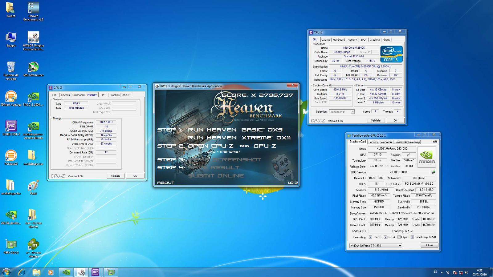Open Graphics tab in left CPU-Z window
Image resolution: width=493 pixels, height=277 pixels.
click(x=114, y=95)
